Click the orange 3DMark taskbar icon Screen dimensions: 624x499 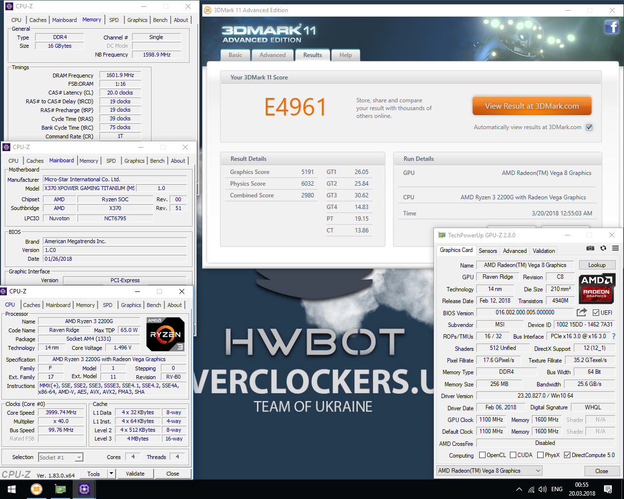pos(37,489)
